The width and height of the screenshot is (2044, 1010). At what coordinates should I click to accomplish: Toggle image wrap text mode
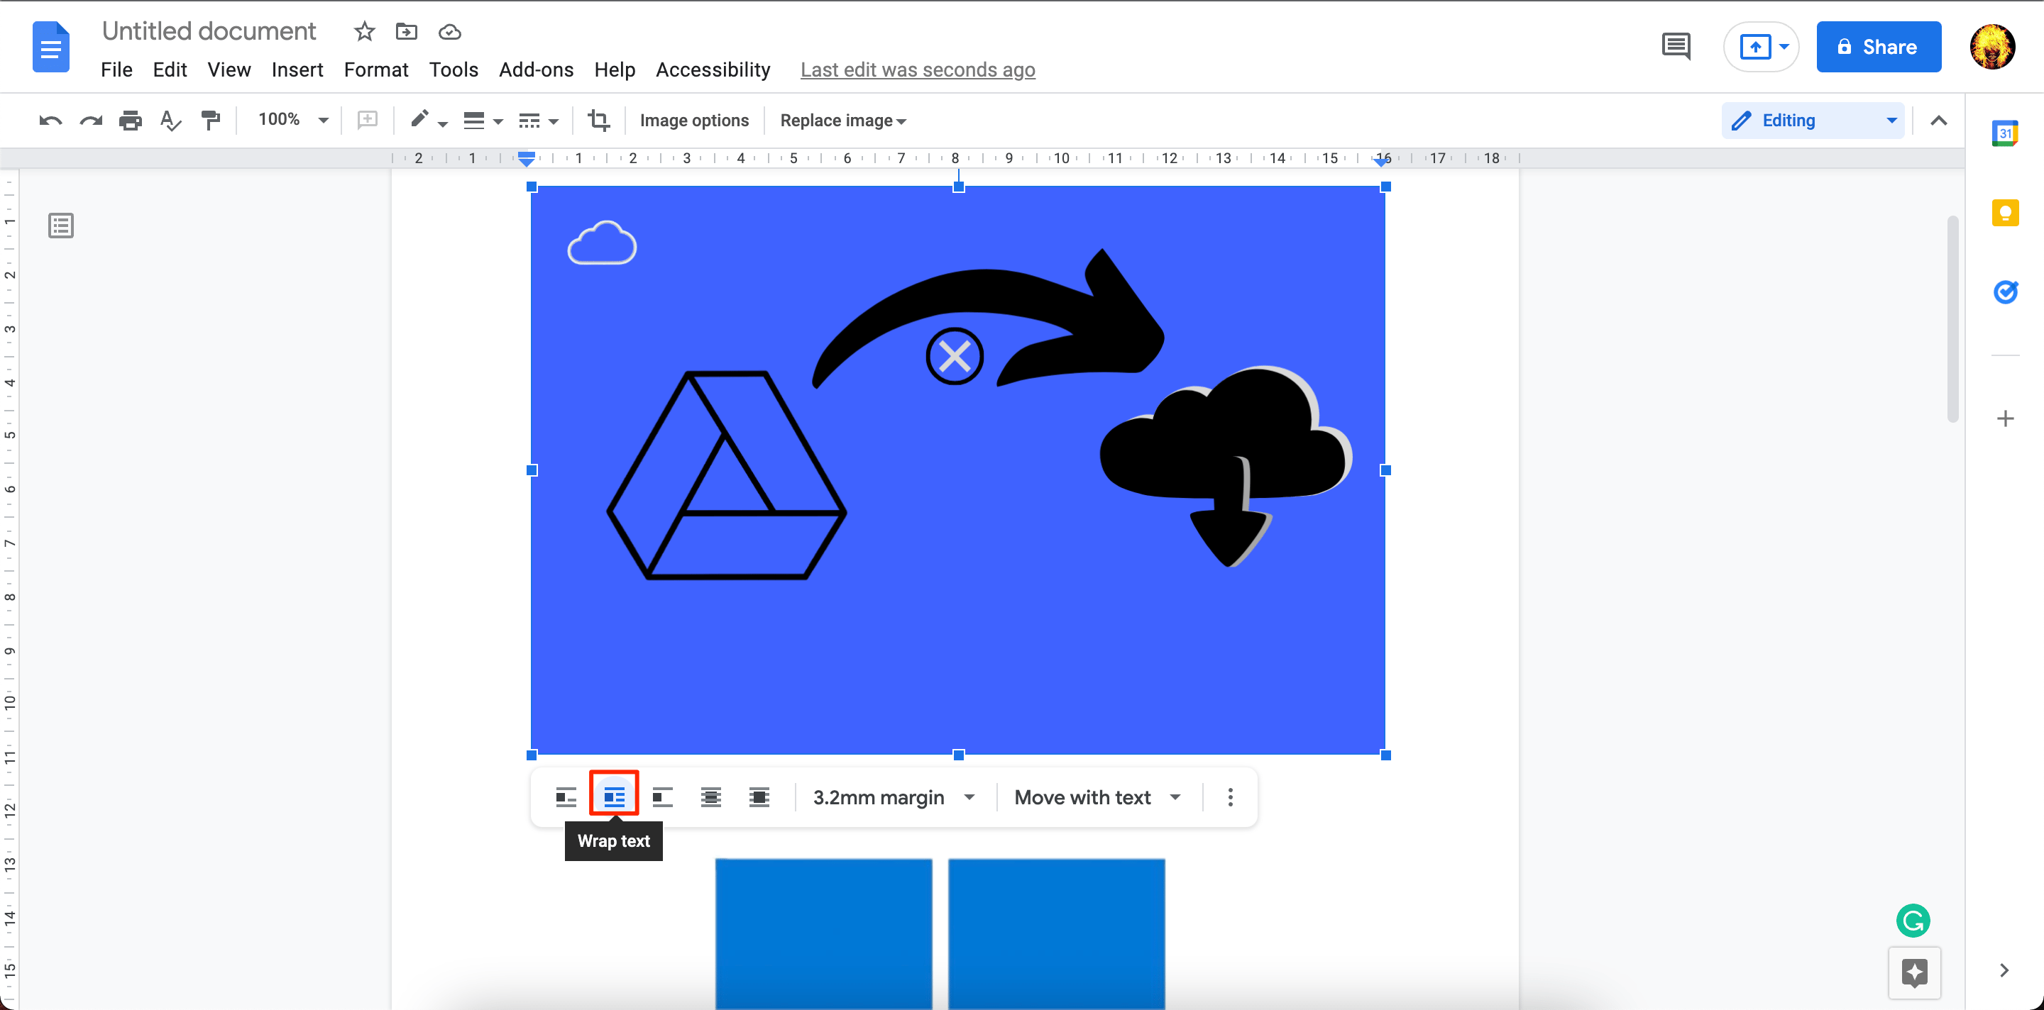pyautogui.click(x=615, y=797)
